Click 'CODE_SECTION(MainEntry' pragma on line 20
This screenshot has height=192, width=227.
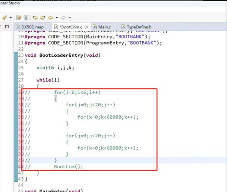[80, 37]
